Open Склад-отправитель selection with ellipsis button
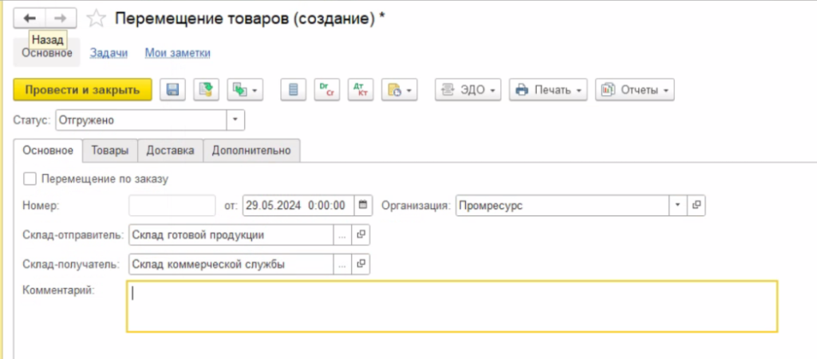The image size is (817, 359). coord(342,235)
